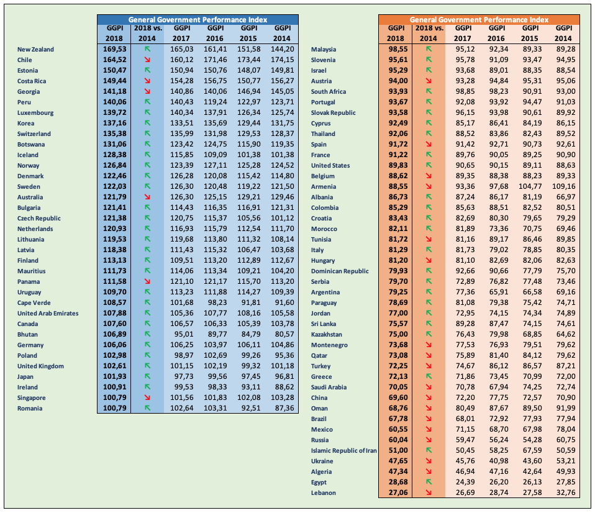Click the red trend arrow for Belgium
The width and height of the screenshot is (595, 513).
pos(429,176)
